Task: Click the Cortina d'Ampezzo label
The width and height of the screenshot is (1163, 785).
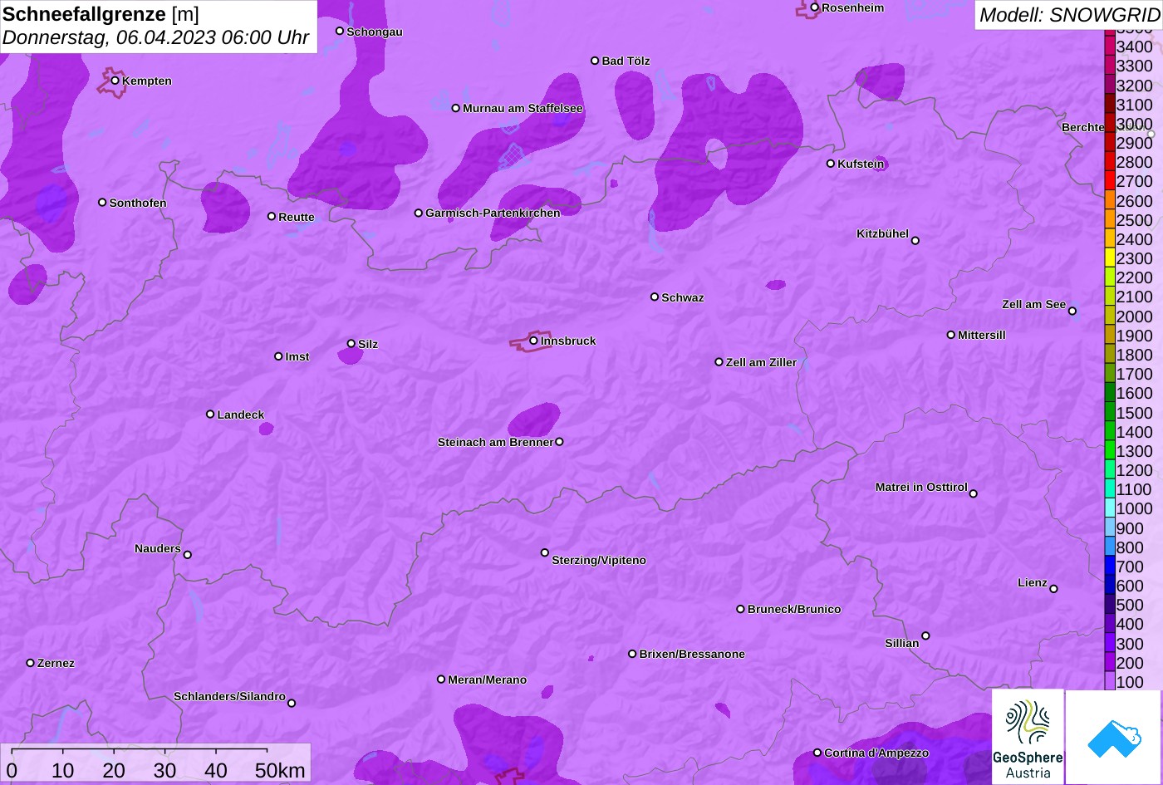Action: pyautogui.click(x=876, y=753)
